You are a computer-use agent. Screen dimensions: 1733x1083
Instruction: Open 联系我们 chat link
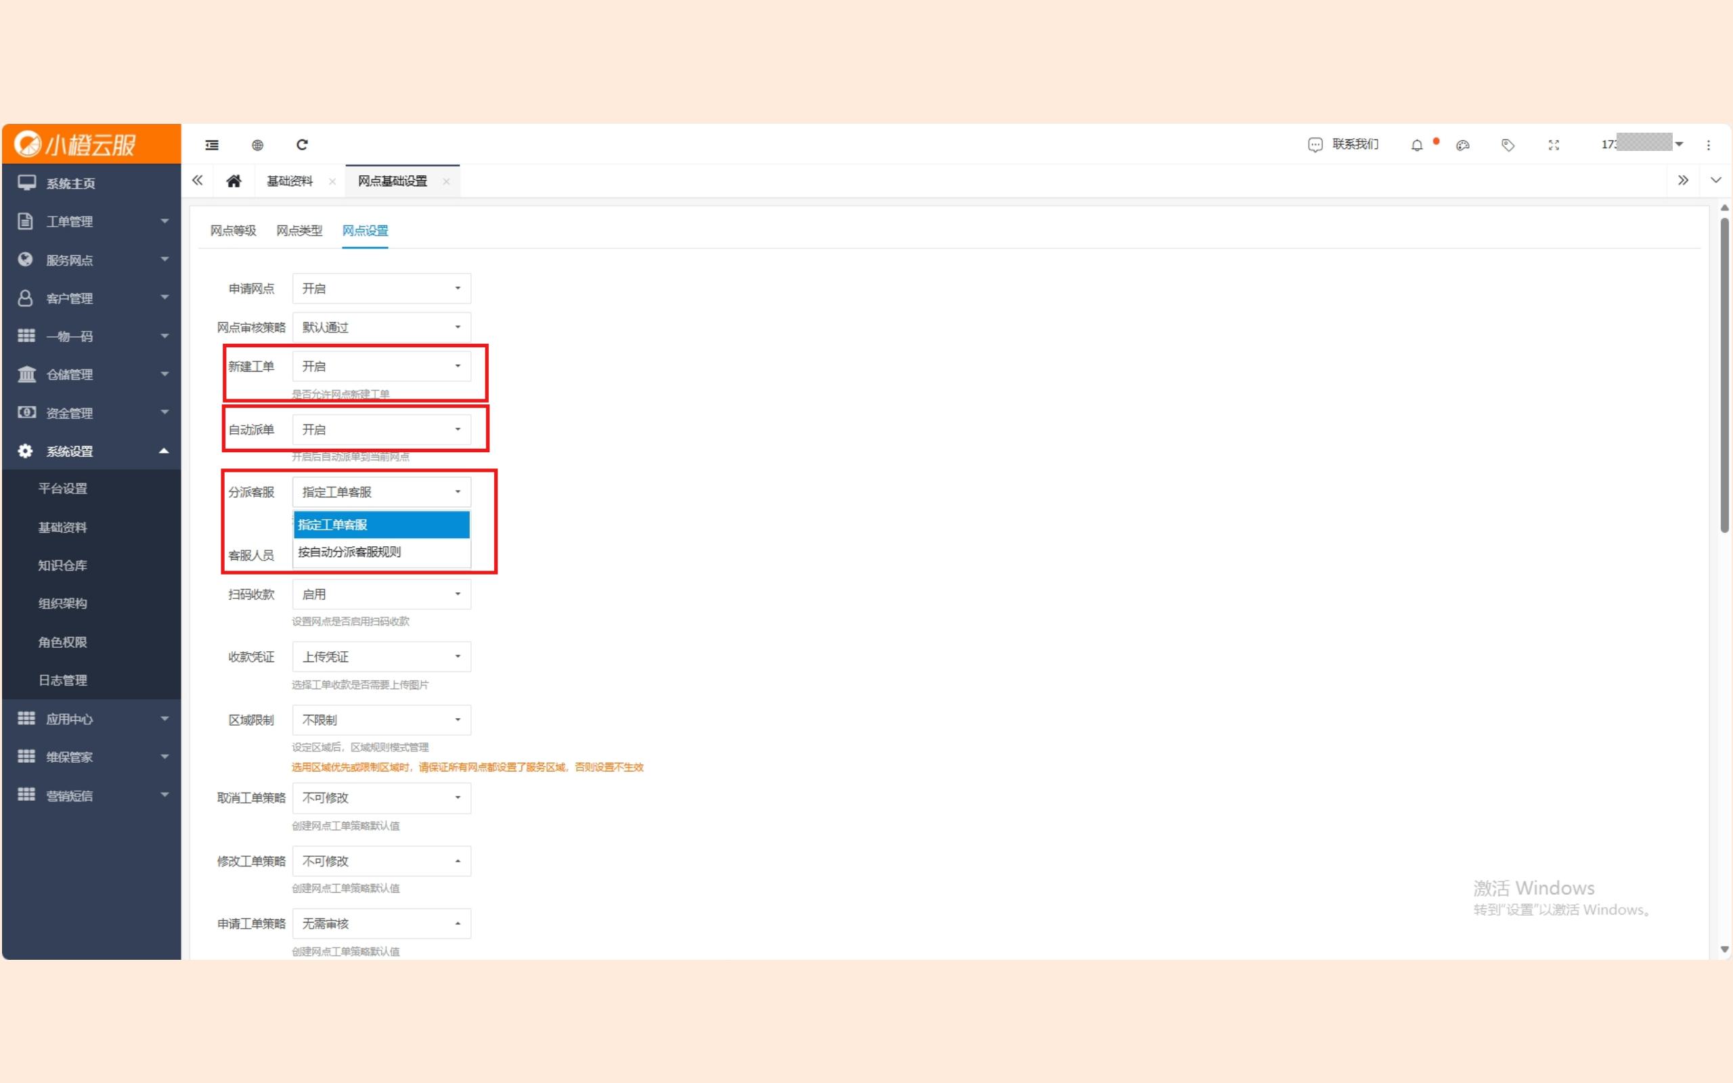point(1342,145)
